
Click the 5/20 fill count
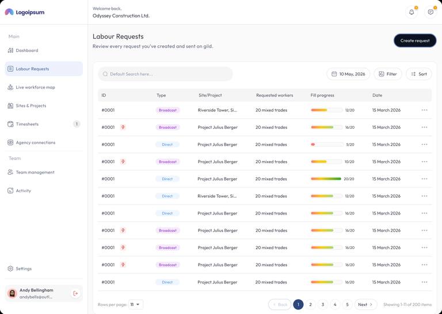pyautogui.click(x=350, y=144)
